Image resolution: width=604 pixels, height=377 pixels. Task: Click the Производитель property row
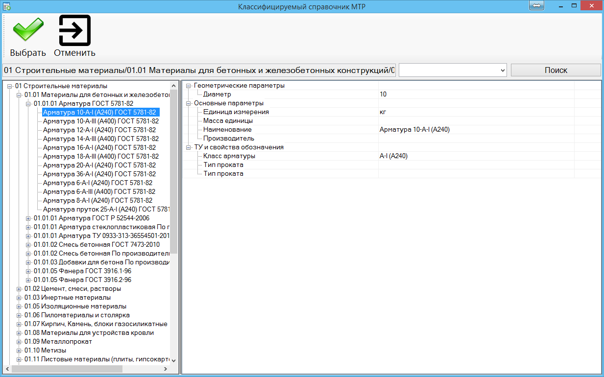pyautogui.click(x=392, y=139)
